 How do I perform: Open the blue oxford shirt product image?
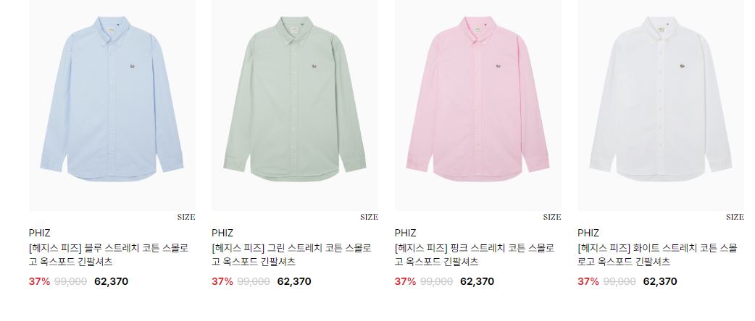click(x=112, y=106)
